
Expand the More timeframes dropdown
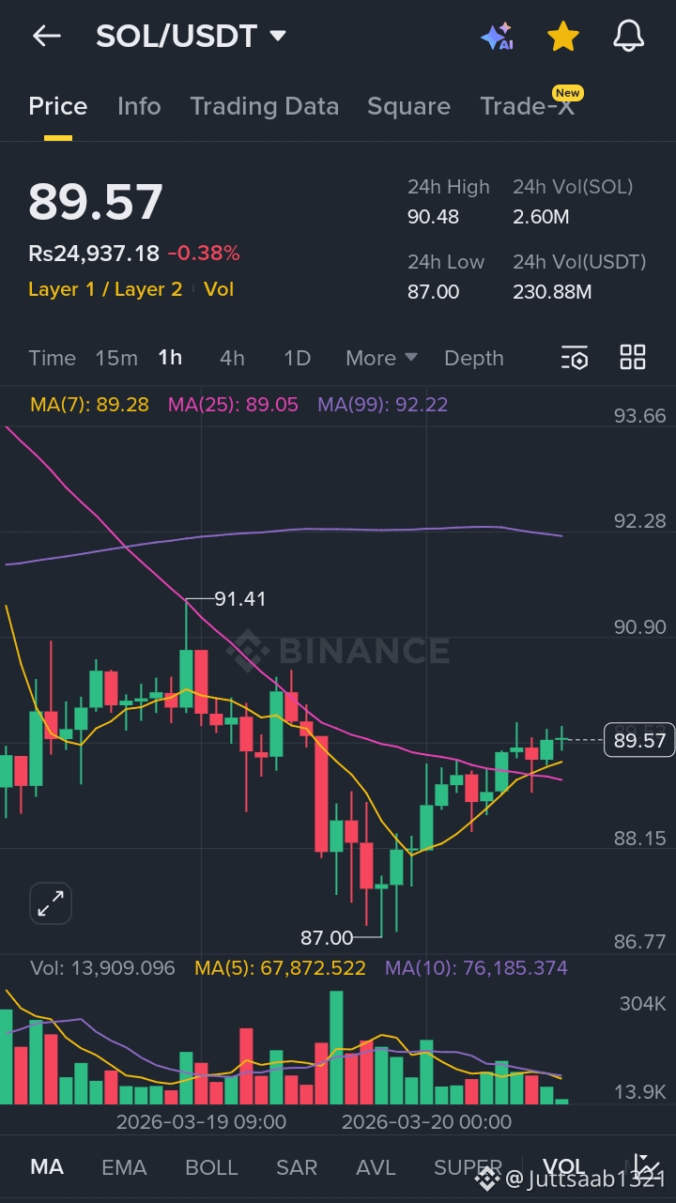coord(381,358)
